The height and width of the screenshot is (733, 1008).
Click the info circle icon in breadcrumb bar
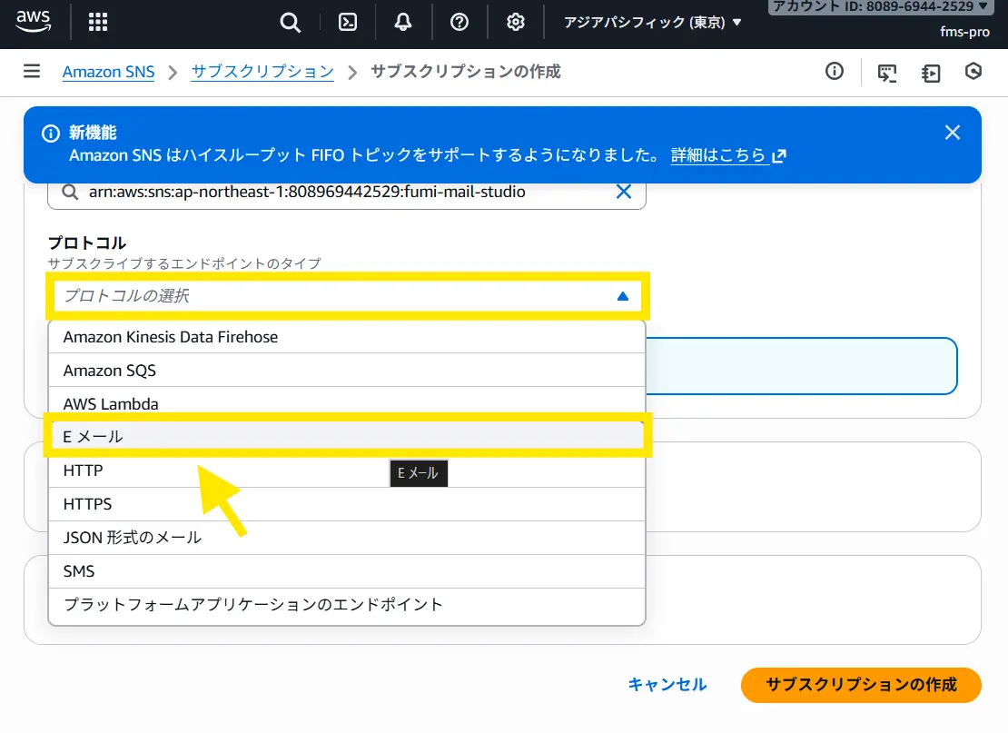point(834,72)
